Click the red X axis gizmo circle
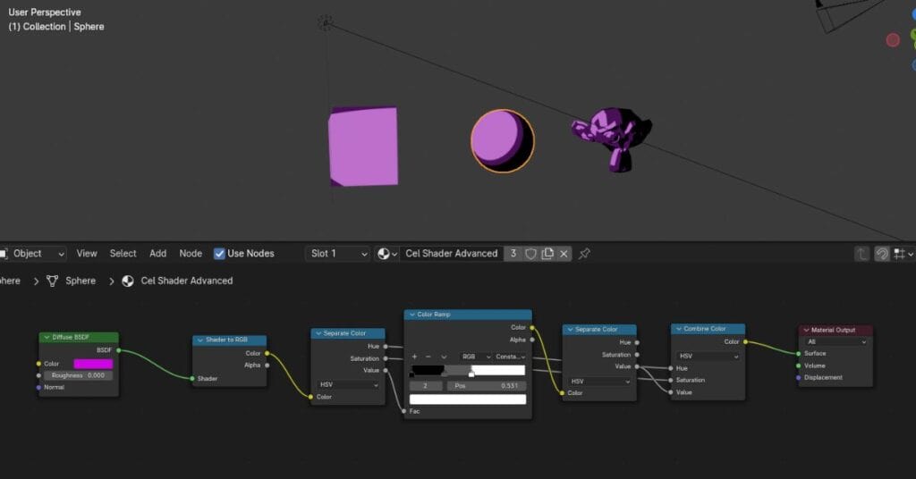 [x=893, y=40]
